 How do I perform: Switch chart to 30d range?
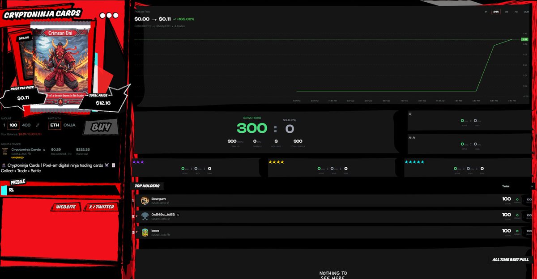[526, 11]
